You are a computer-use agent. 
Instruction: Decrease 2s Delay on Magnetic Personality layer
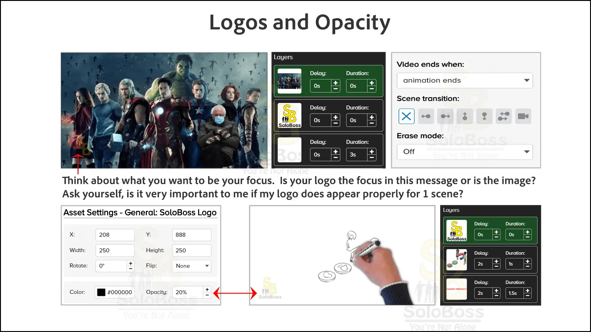(x=496, y=296)
